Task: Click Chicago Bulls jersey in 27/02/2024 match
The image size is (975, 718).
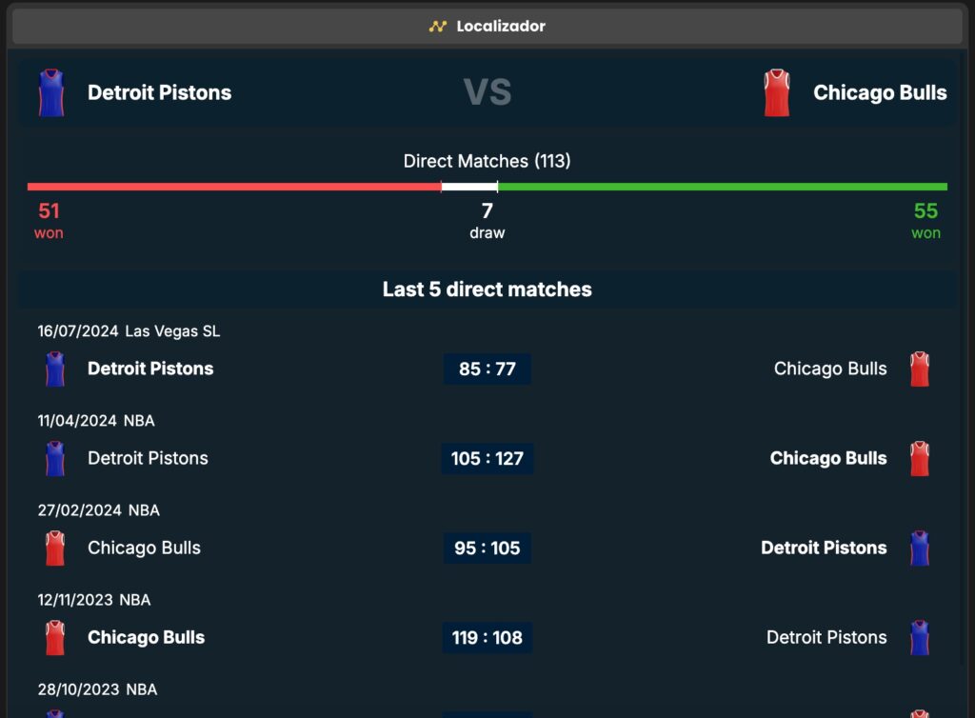Action: [x=55, y=548]
